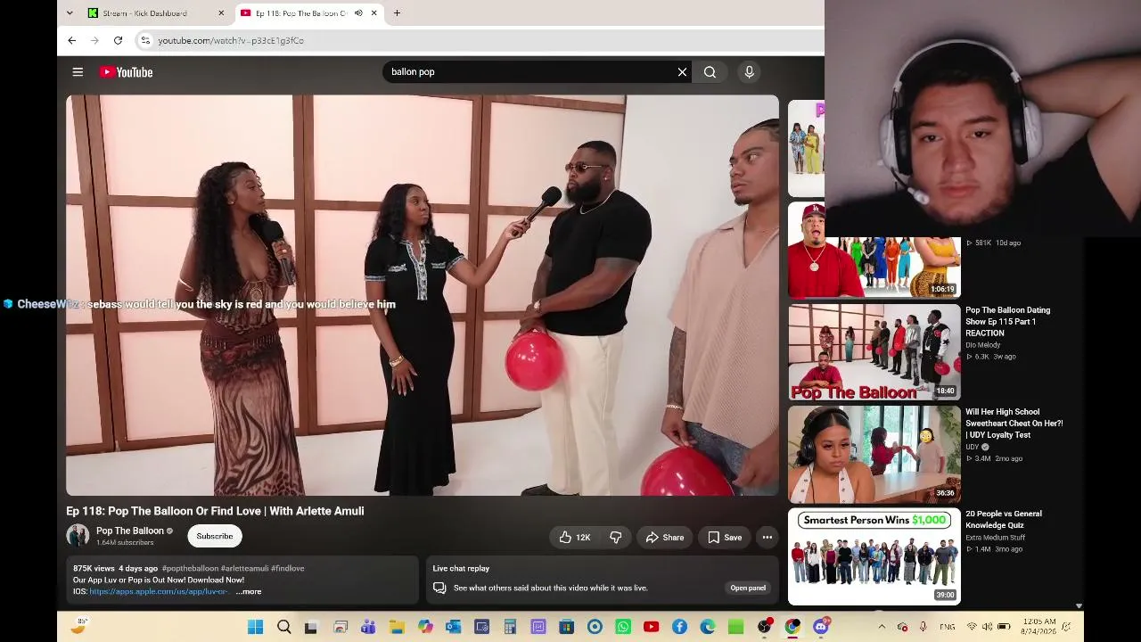The width and height of the screenshot is (1141, 642).
Task: Click the #arletteamuli hashtag
Action: pos(244,568)
